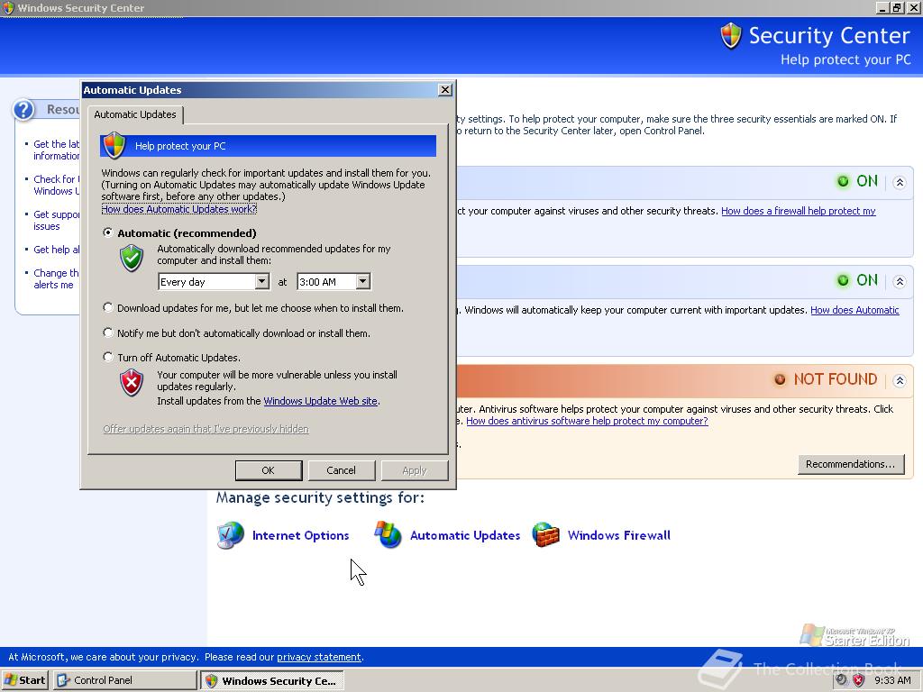
Task: Open Recommendations for virus protection
Action: click(851, 464)
